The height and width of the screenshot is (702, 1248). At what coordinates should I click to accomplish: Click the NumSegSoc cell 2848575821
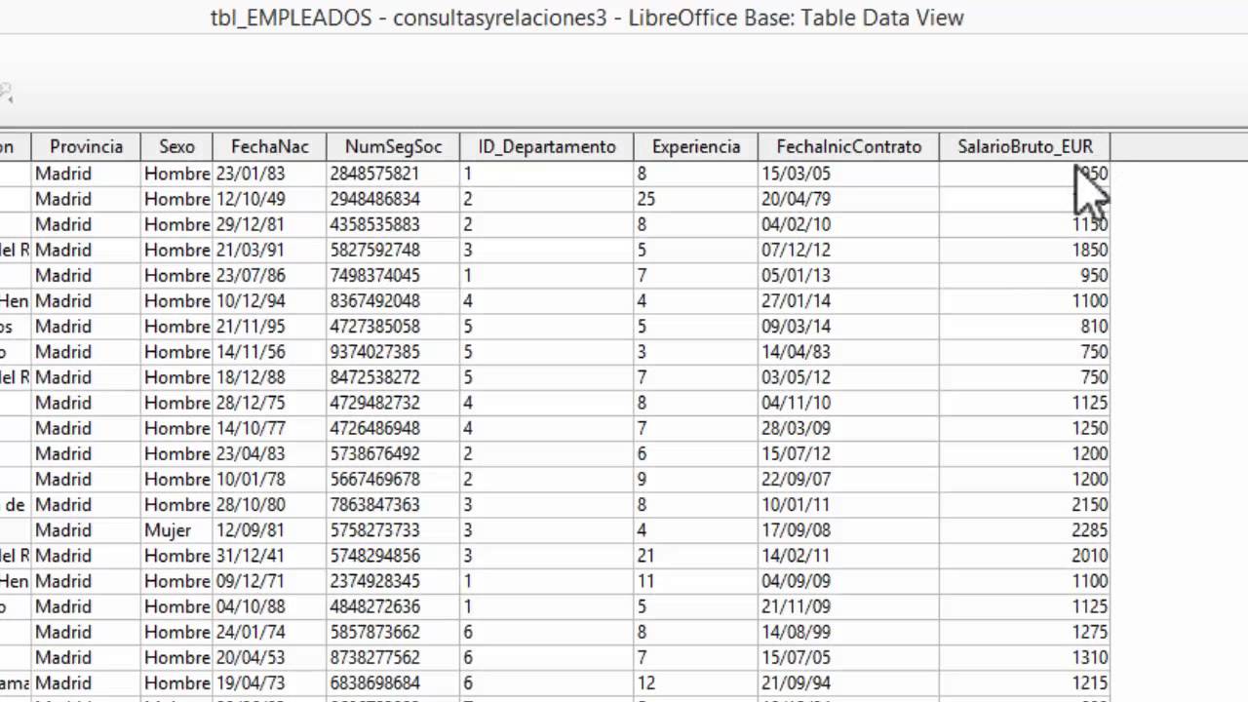tap(393, 174)
